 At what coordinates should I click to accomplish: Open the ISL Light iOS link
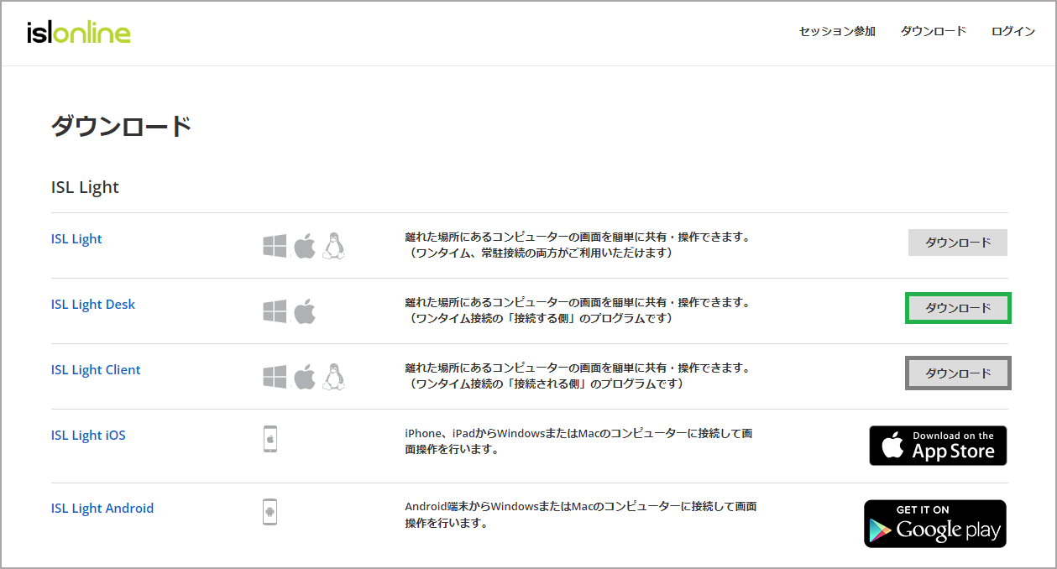[x=88, y=435]
